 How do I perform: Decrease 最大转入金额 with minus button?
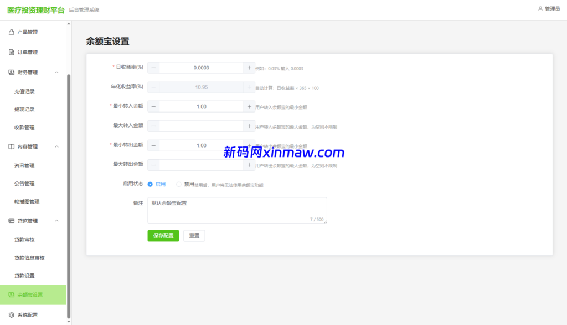coord(153,126)
